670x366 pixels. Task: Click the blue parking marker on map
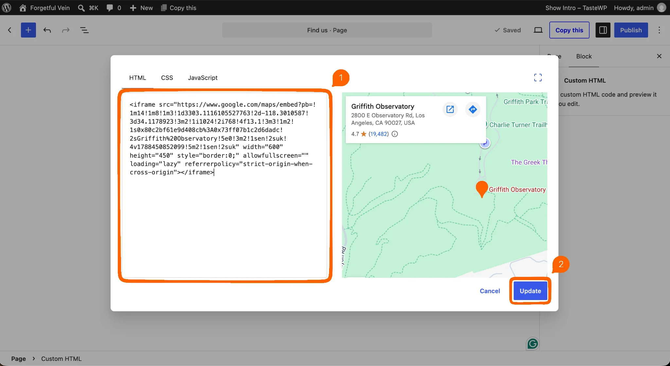[x=485, y=143]
